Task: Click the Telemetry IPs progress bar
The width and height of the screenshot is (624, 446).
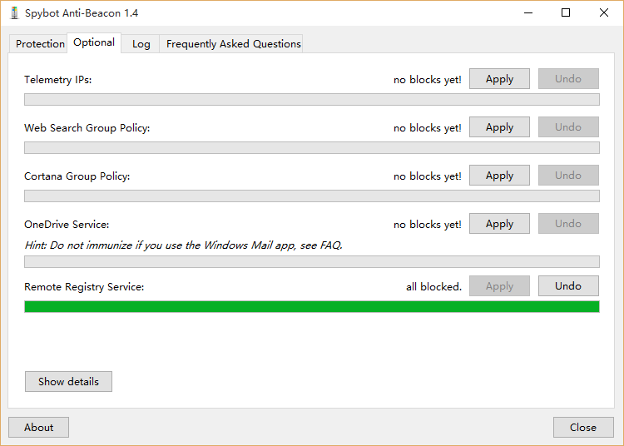Action: coord(312,100)
